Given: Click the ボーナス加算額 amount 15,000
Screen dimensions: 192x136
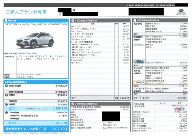Looking at the screenshot, I should [183, 126].
